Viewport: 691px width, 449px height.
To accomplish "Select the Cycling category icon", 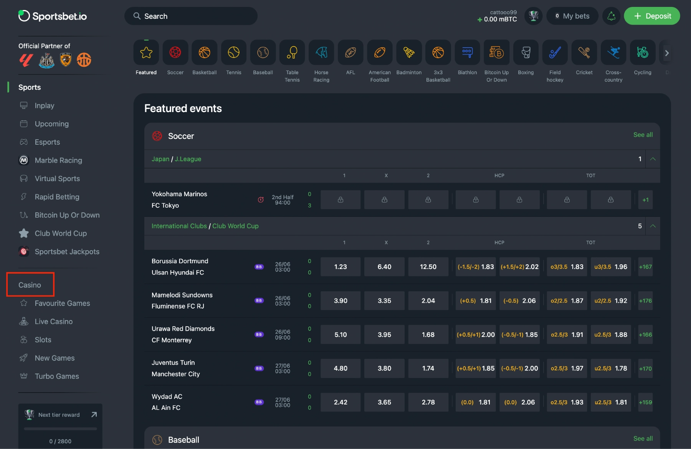I will click(643, 53).
